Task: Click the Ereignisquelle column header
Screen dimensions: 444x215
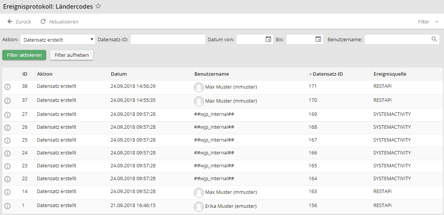Action: (x=390, y=74)
